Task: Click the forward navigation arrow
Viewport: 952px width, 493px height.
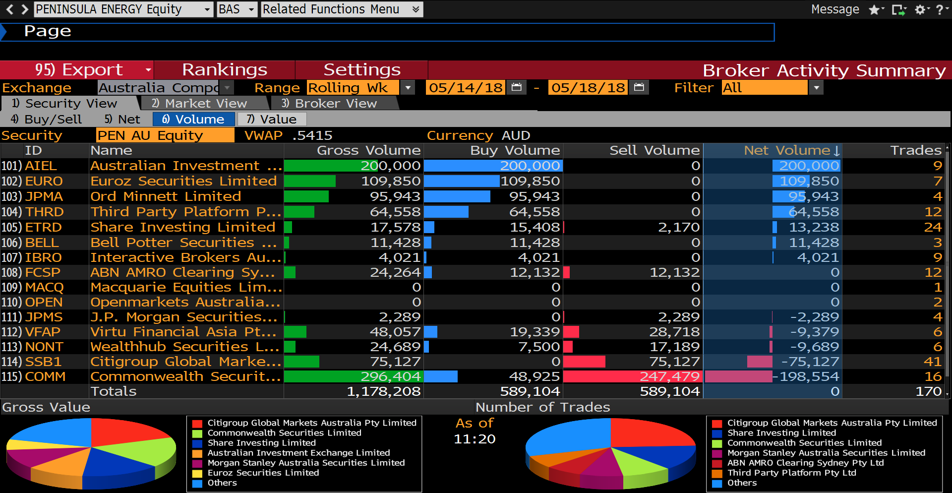Action: pos(24,9)
